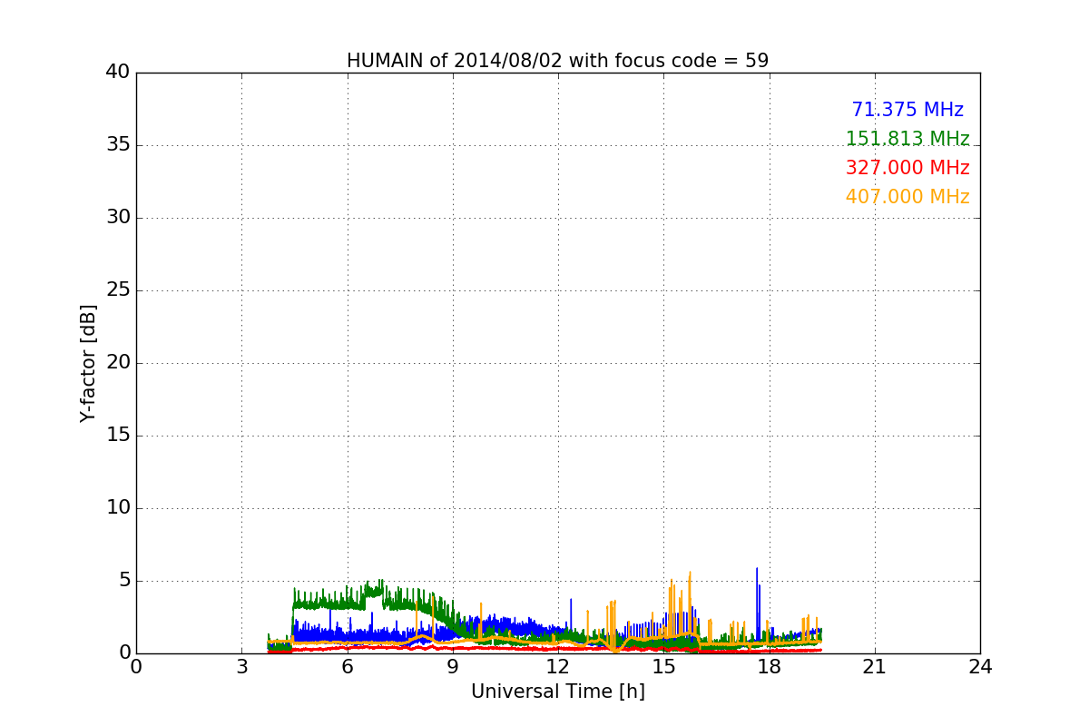The width and height of the screenshot is (1089, 726).
Task: Click the y-axis tick label 25
Action: pyautogui.click(x=118, y=290)
